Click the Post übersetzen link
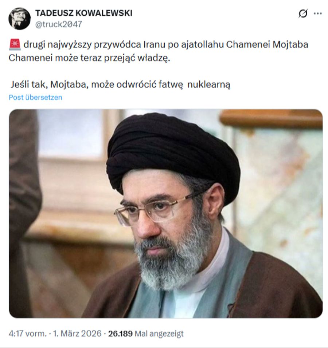The image size is (328, 348). point(36,98)
